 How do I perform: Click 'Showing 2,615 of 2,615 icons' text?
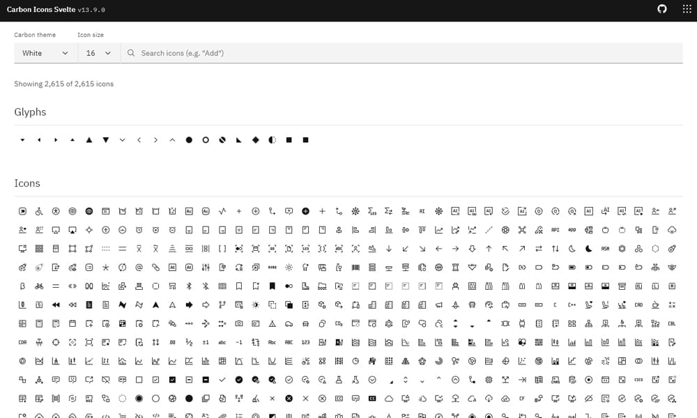63,84
